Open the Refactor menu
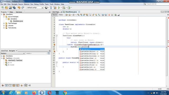The width and height of the screenshot is (169, 95). [x=27, y=4]
